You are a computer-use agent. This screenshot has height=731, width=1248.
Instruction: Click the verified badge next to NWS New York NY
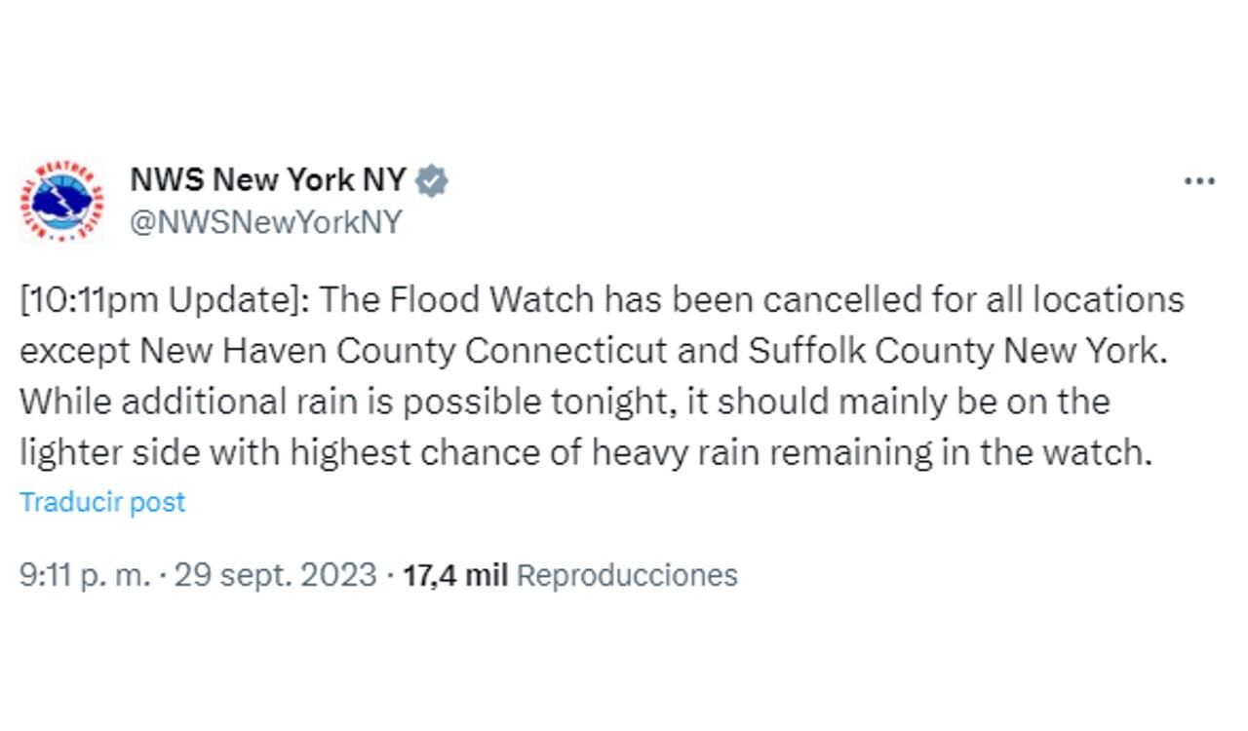click(x=430, y=179)
